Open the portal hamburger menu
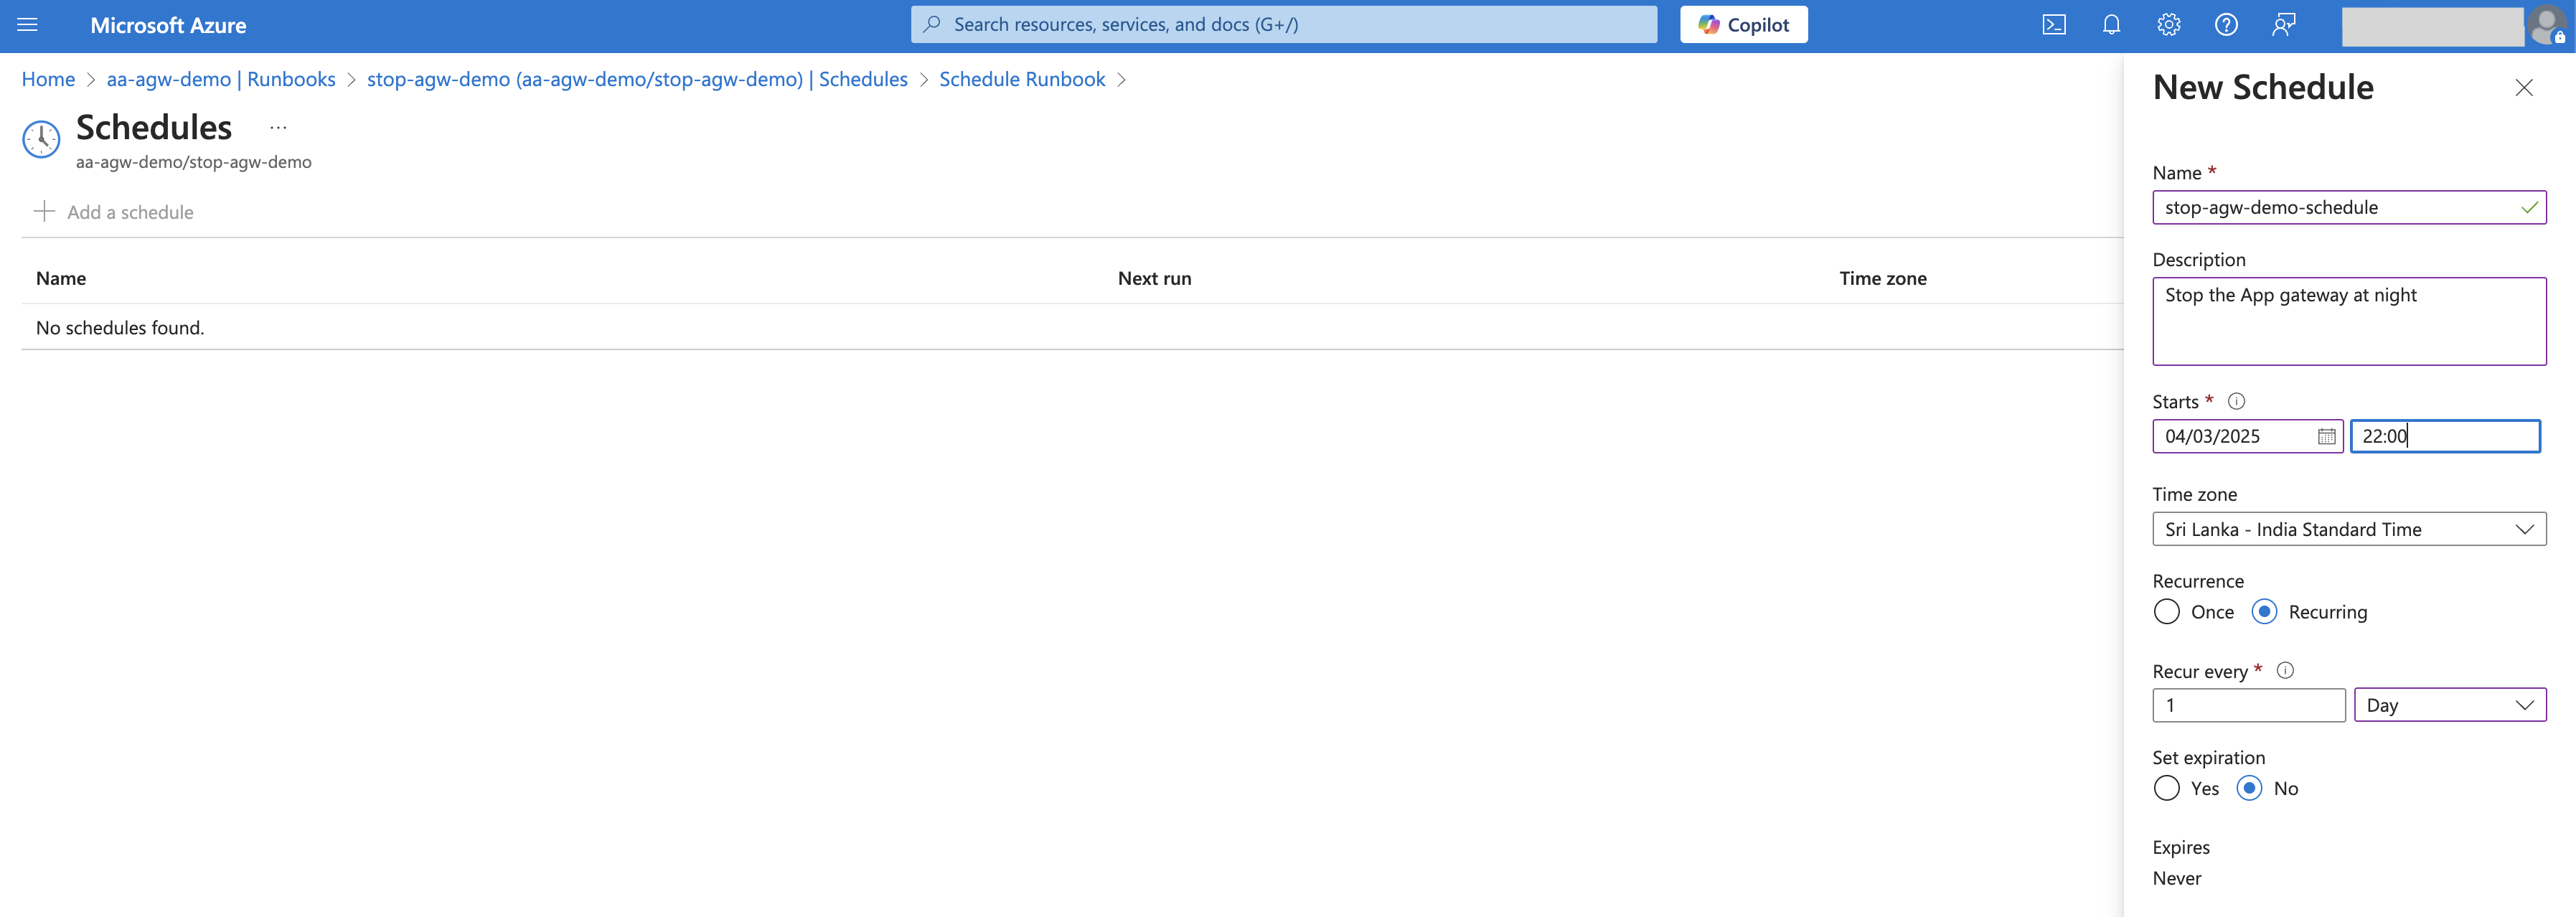 click(28, 25)
